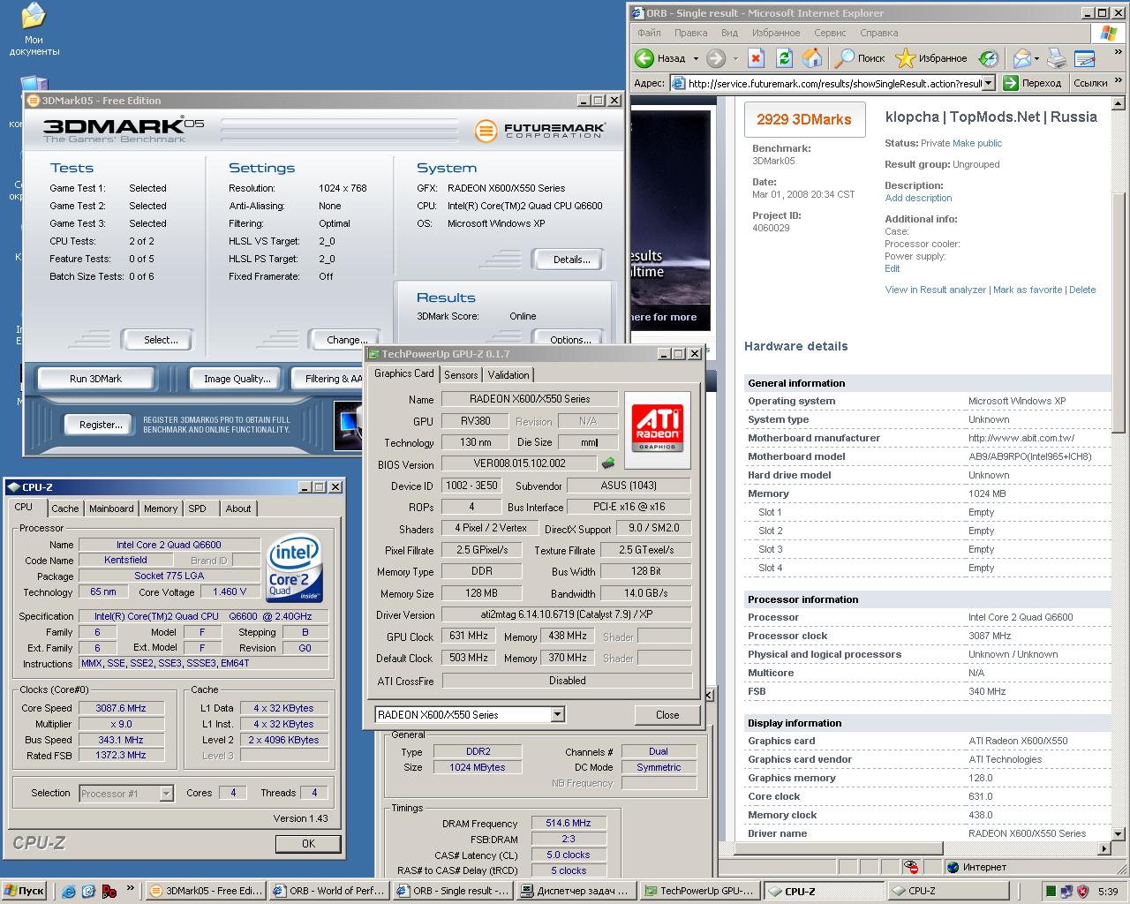Click inside the IE address URL field
Image resolution: width=1130 pixels, height=904 pixels.
click(x=834, y=83)
